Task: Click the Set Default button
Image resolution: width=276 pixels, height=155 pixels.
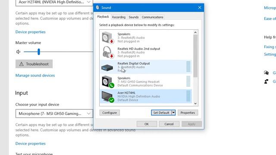Action: [161, 113]
